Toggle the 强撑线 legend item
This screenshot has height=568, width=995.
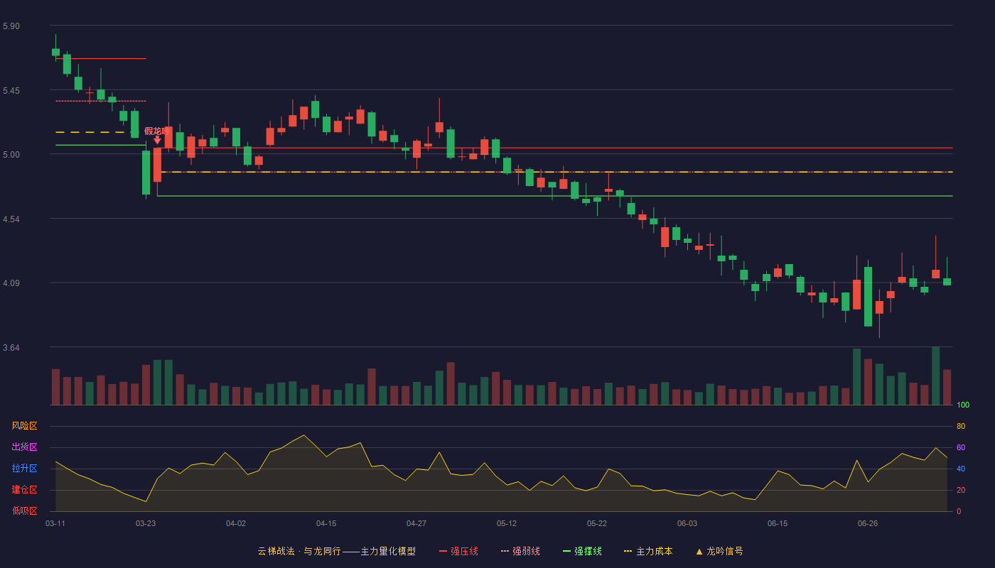pyautogui.click(x=582, y=551)
